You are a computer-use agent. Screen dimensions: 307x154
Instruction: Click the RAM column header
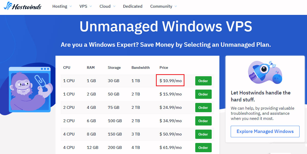click(91, 68)
